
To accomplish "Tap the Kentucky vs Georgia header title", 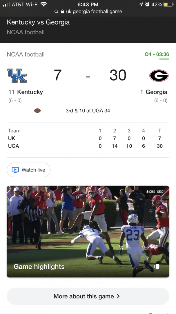I will click(x=38, y=22).
